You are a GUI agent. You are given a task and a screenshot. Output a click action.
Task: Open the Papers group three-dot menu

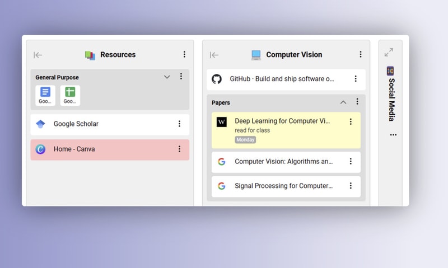[357, 102]
